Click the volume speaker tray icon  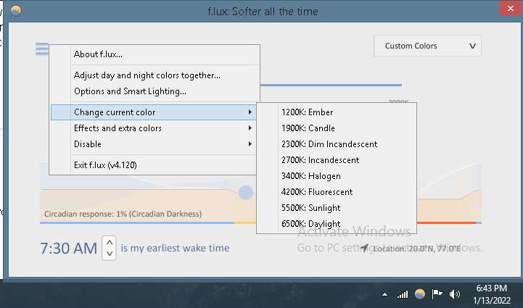pos(454,294)
